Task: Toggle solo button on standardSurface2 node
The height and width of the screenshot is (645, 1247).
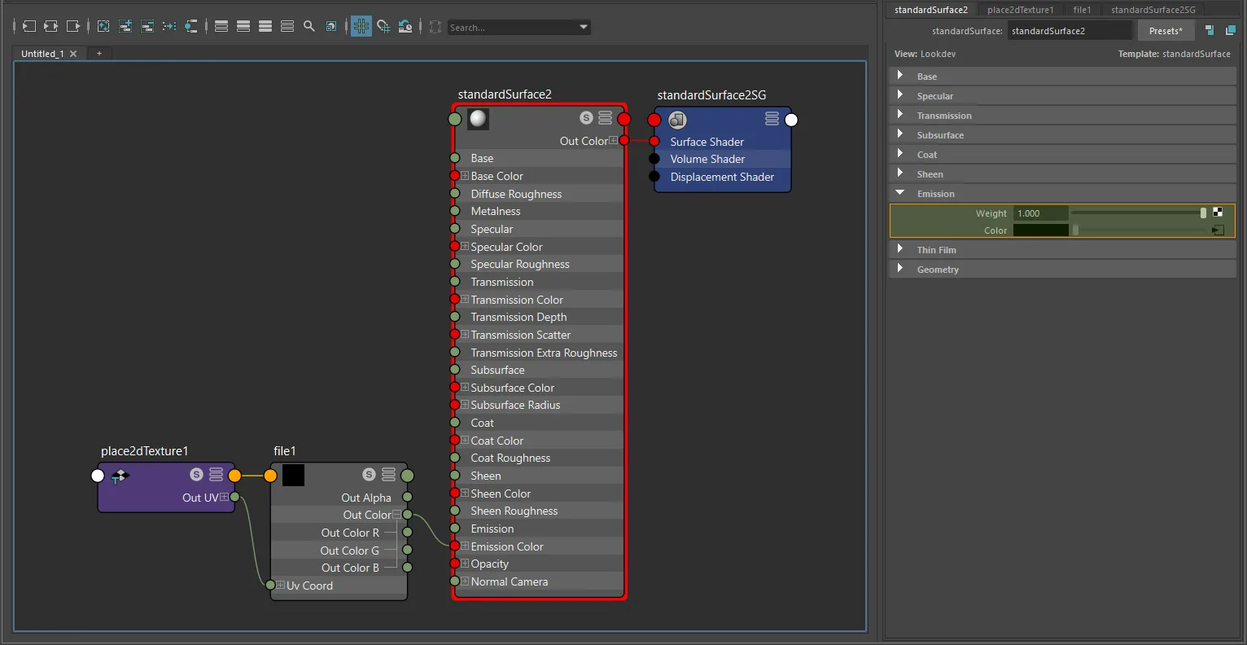Action: (586, 118)
